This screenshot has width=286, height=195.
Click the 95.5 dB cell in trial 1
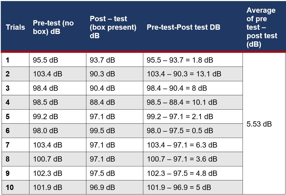(58, 60)
